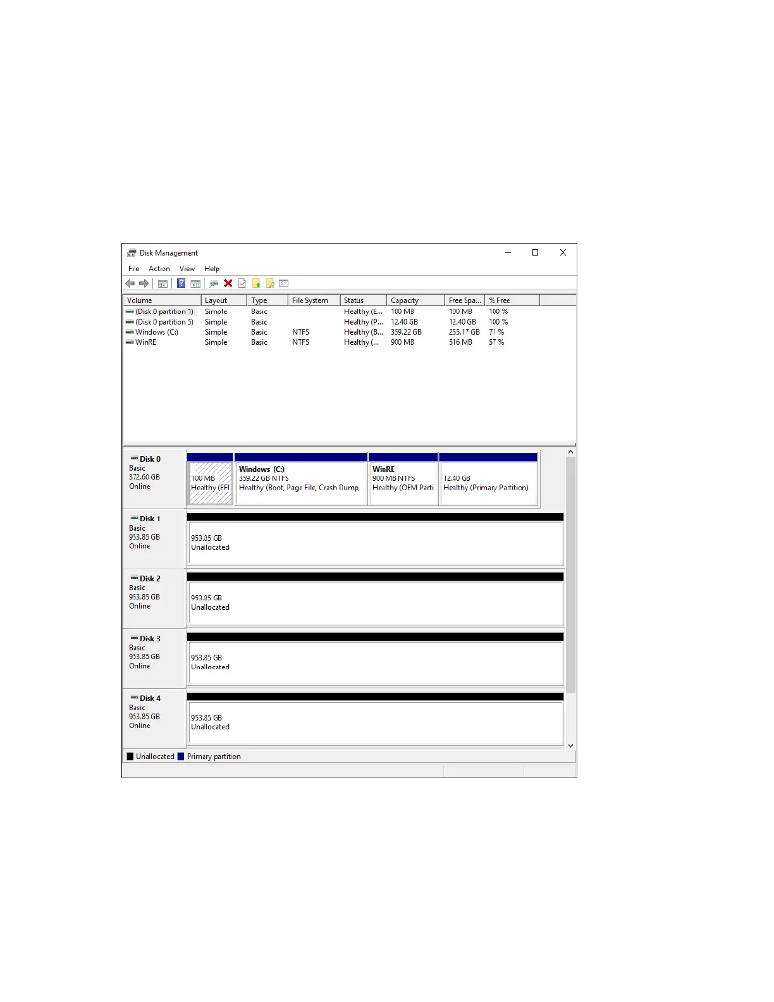The image size is (774, 1002).
Task: Click the Disk 2 drive icon
Action: coord(134,578)
